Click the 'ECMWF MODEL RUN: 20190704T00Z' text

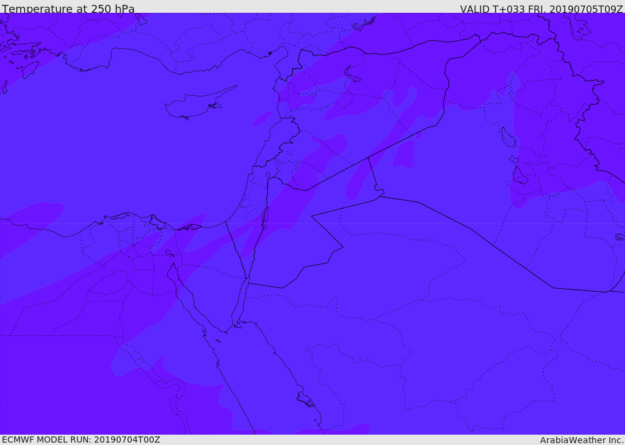point(81,440)
